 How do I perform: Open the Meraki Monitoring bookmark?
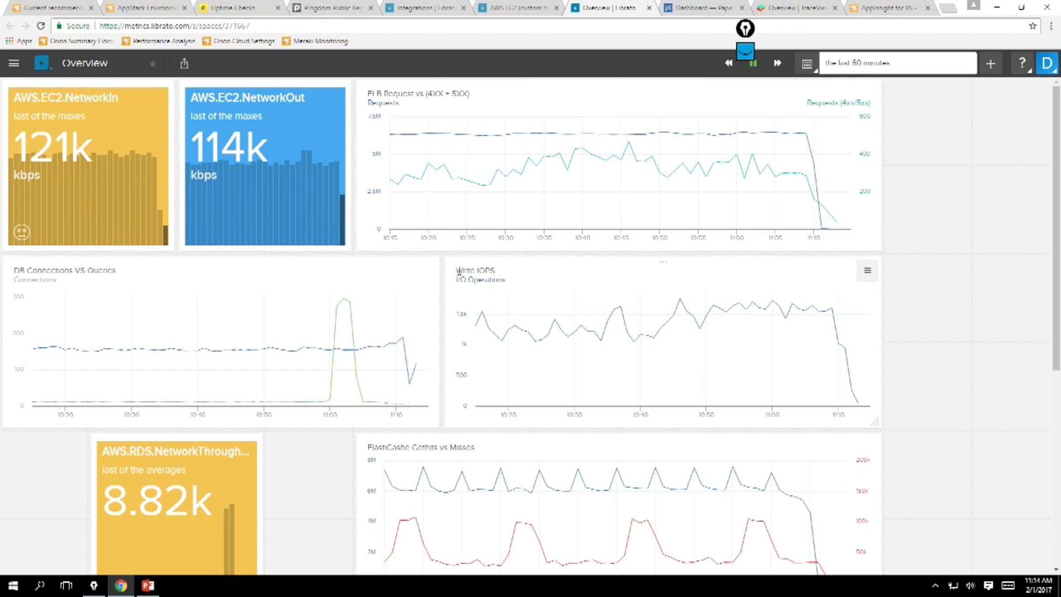click(x=315, y=41)
